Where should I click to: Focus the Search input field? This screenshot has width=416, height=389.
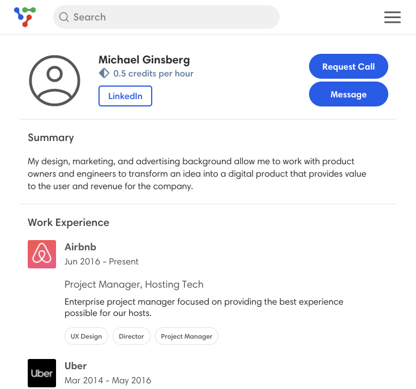pyautogui.click(x=166, y=17)
